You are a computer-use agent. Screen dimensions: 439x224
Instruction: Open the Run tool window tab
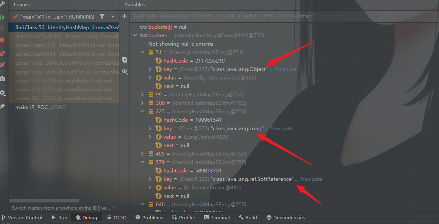tap(59, 218)
